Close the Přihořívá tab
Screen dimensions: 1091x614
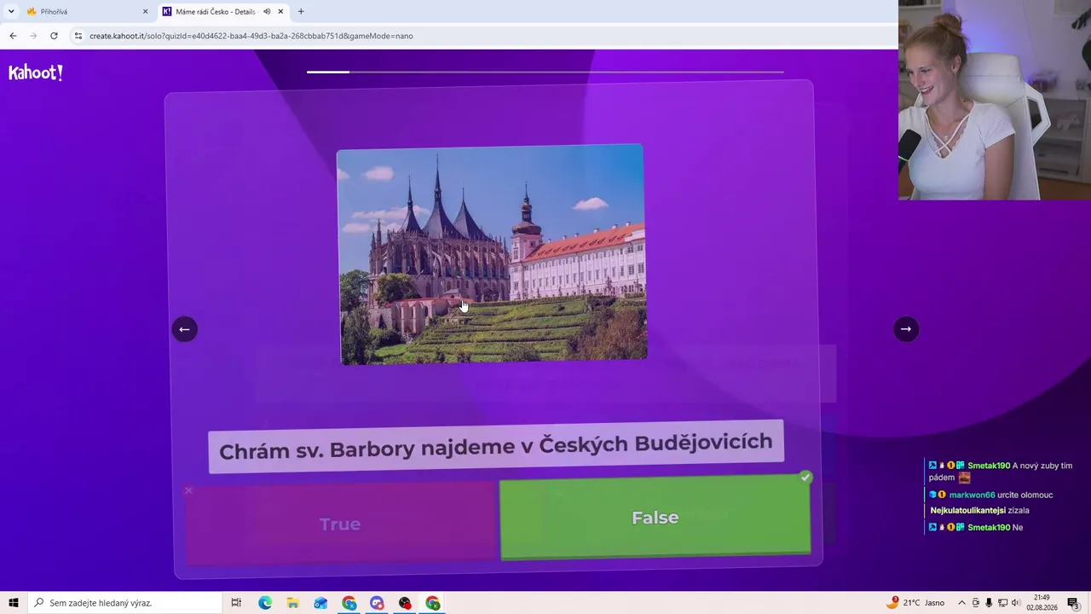coord(145,11)
